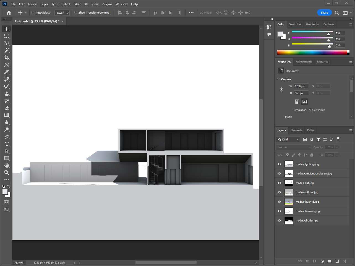Toggle visibility of modes-zbuffer.jpg layer

pyautogui.click(x=279, y=221)
